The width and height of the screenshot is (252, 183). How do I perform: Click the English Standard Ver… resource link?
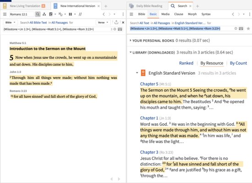click(190, 23)
